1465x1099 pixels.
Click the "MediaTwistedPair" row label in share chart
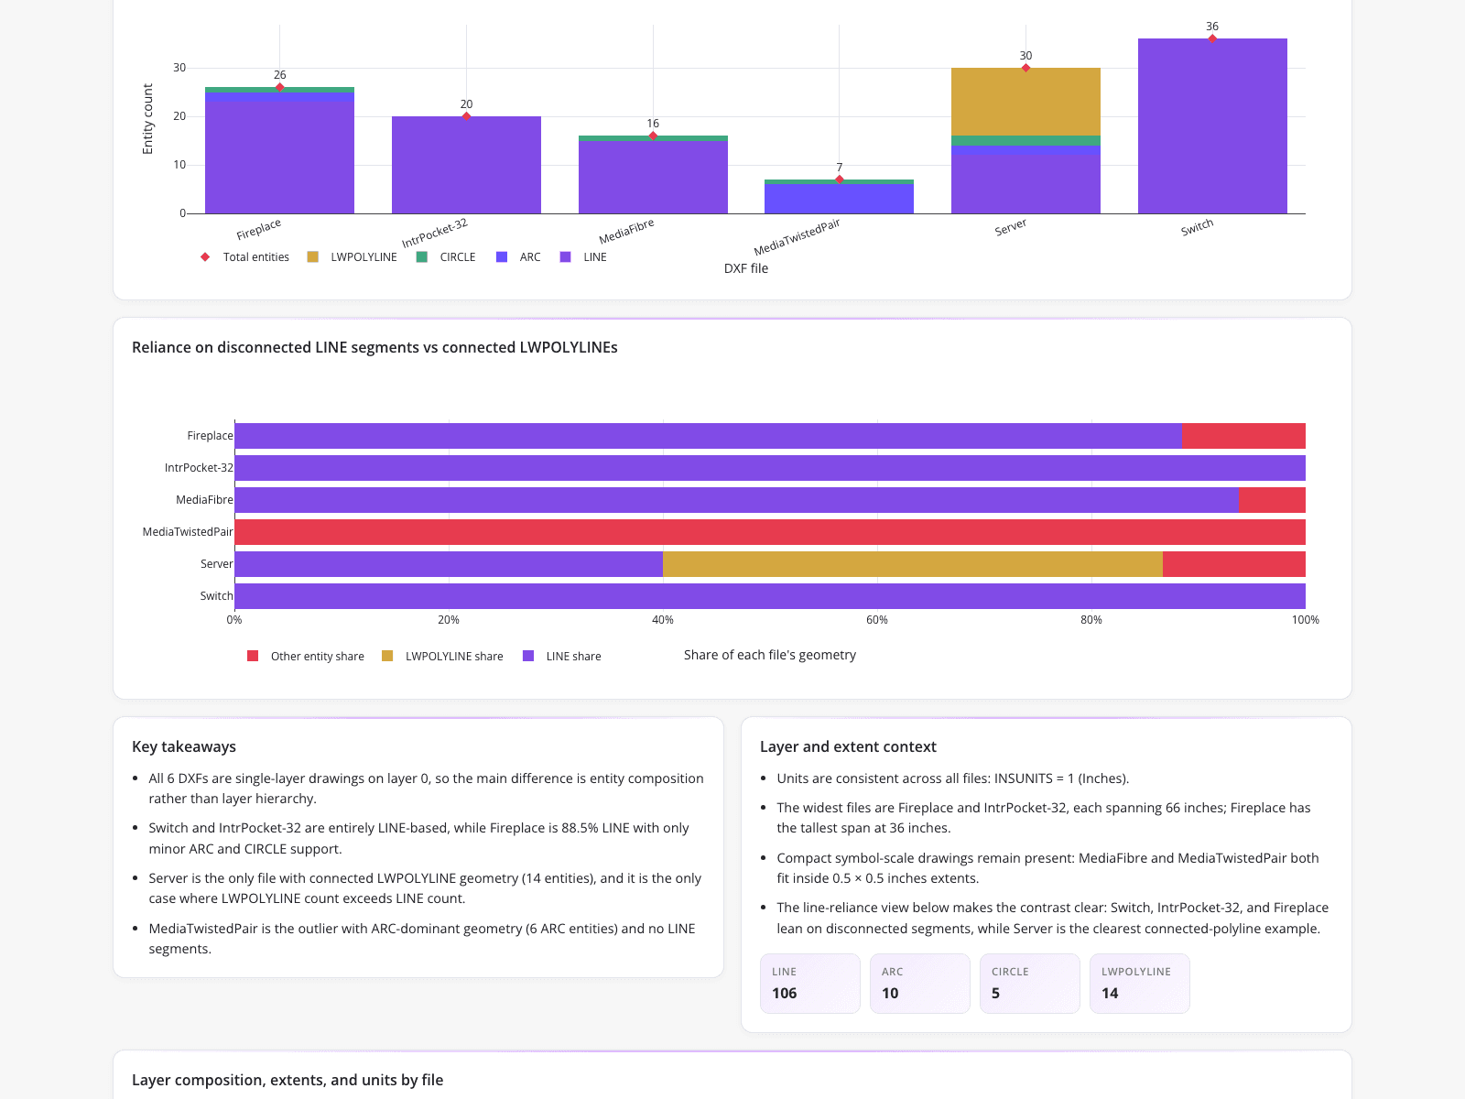188,532
